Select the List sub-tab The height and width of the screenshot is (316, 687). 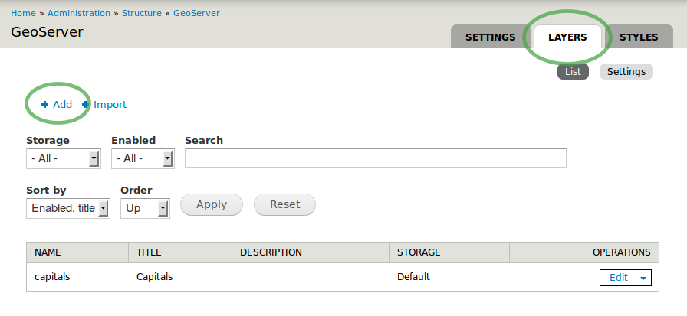click(573, 72)
